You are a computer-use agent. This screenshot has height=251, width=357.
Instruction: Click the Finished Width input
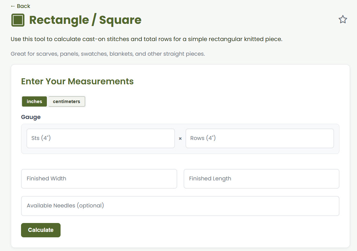pyautogui.click(x=99, y=179)
